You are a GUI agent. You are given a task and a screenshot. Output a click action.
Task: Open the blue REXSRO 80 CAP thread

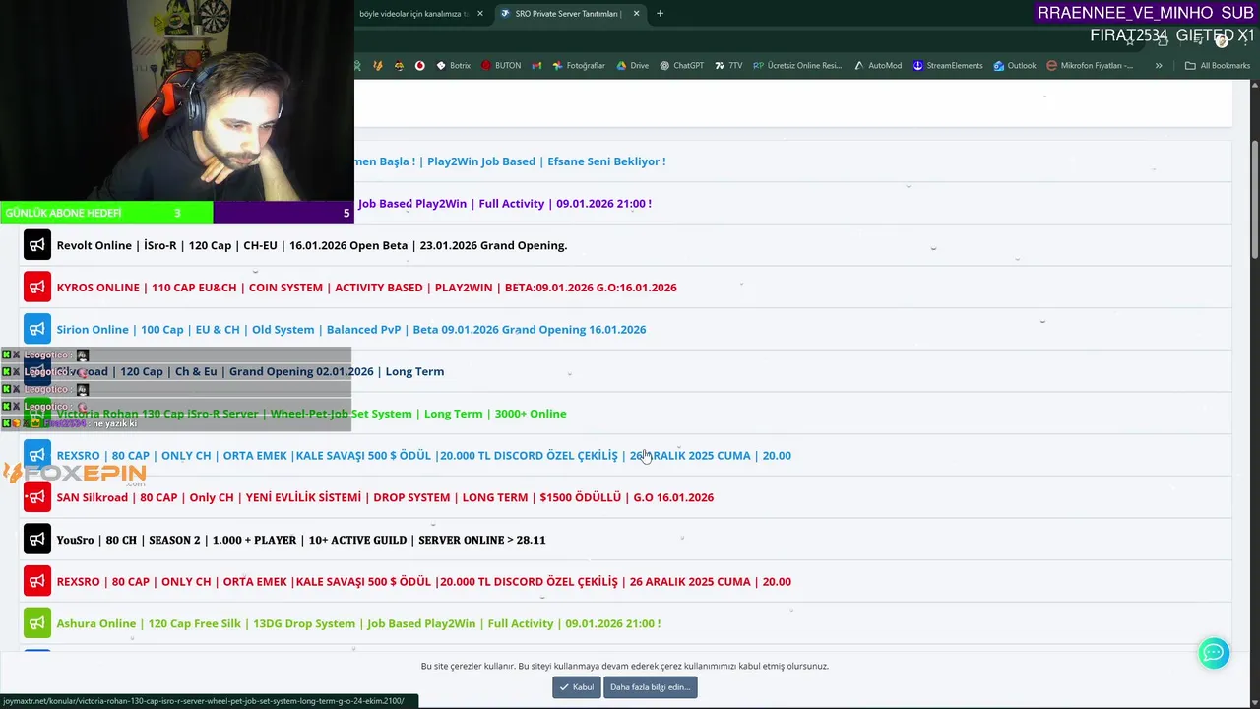(x=424, y=455)
